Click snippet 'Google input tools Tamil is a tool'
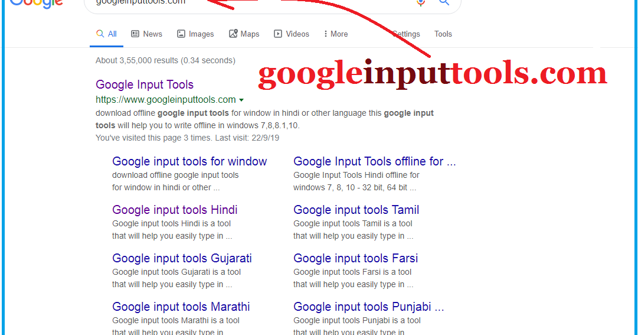The width and height of the screenshot is (638, 335). coord(353,224)
